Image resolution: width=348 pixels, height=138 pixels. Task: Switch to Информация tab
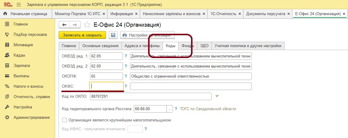point(122,14)
